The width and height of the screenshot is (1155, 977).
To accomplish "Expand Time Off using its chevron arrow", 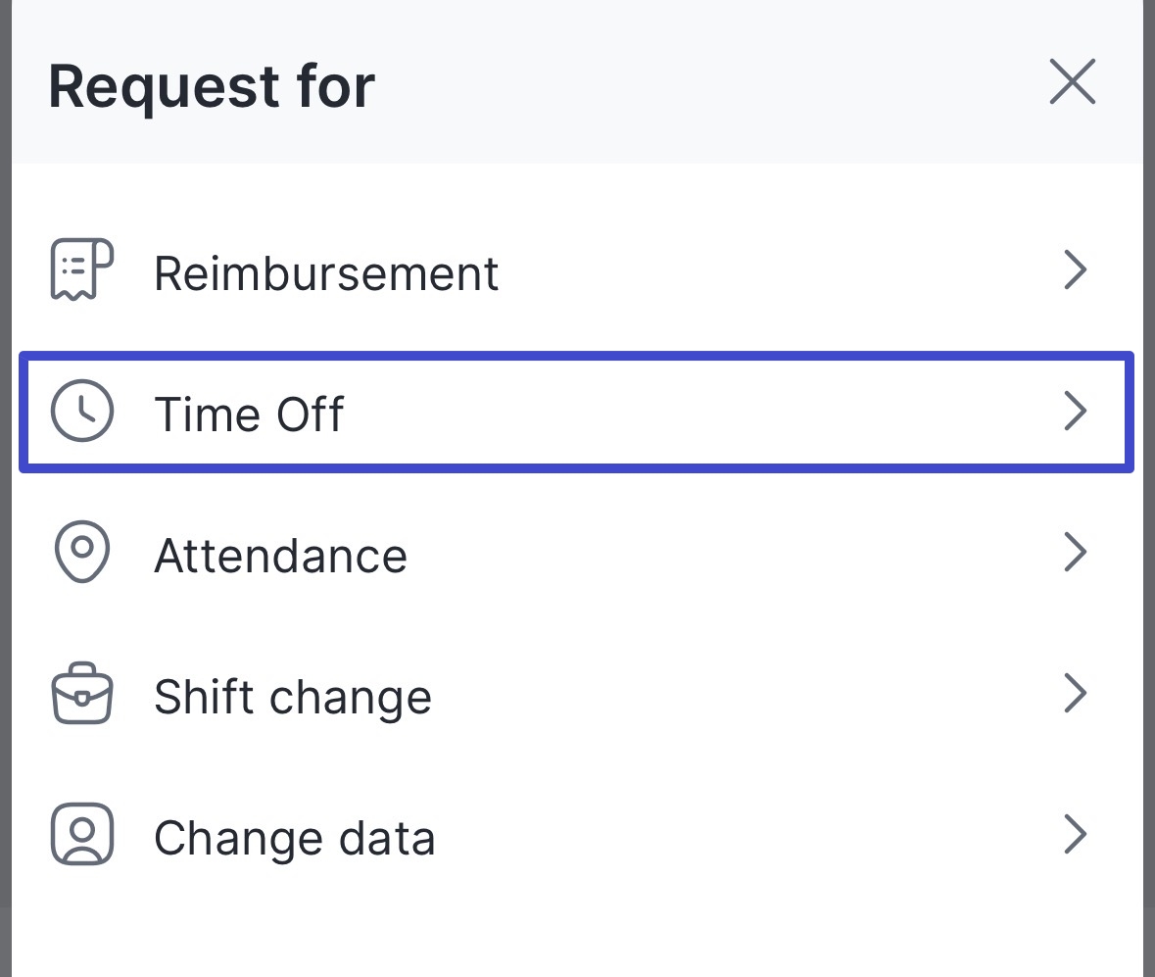I will pyautogui.click(x=1076, y=412).
